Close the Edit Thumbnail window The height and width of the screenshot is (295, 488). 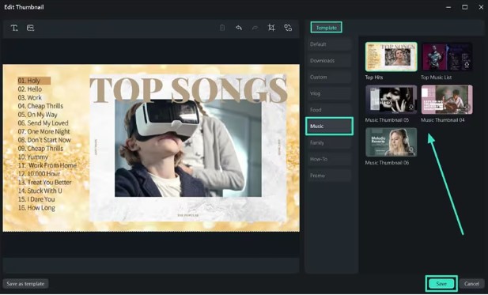(481, 7)
